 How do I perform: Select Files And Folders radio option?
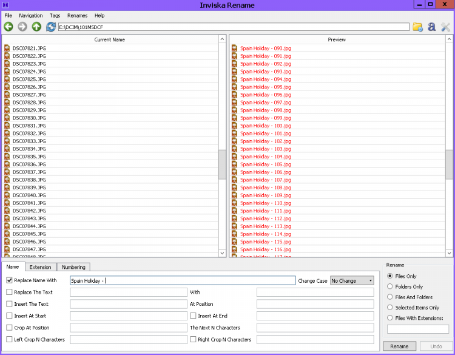tap(390, 297)
